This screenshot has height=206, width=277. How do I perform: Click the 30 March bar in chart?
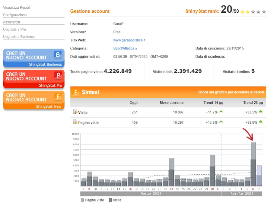pyautogui.click(x=212, y=170)
